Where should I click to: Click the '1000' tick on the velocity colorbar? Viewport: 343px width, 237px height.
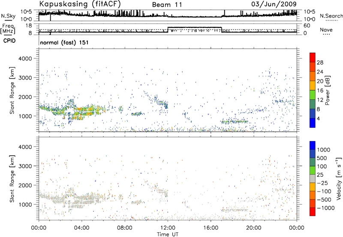pyautogui.click(x=323, y=150)
